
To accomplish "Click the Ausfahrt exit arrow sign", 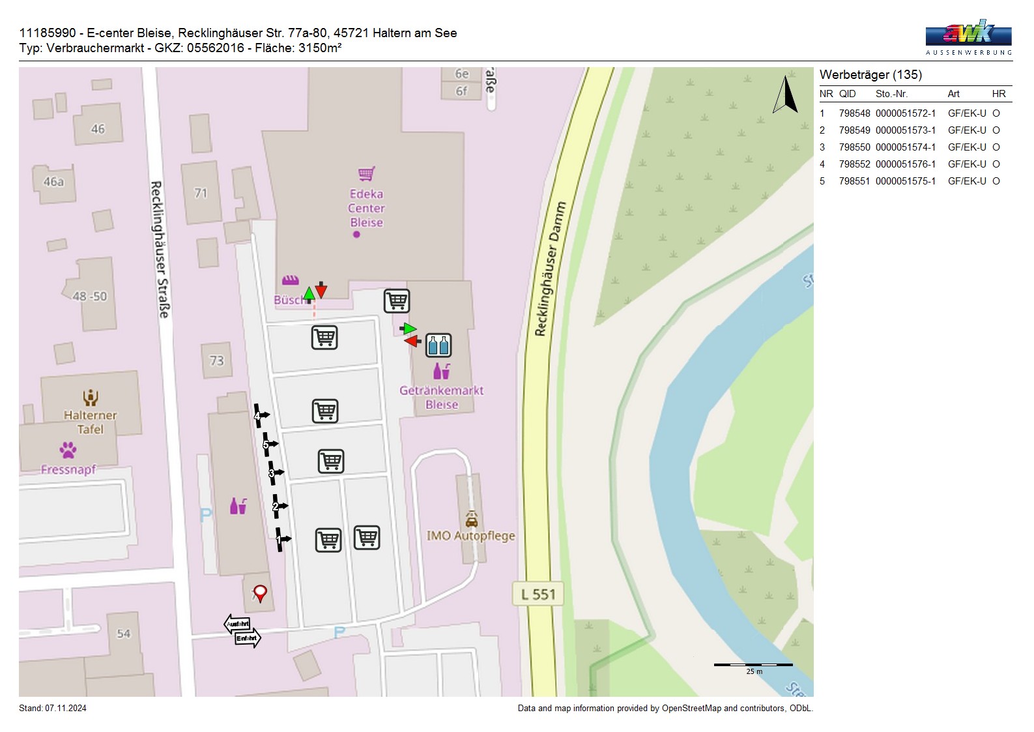I will click(x=237, y=624).
